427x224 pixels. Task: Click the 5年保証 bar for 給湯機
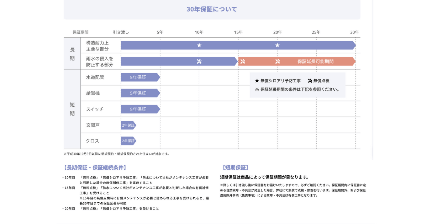pyautogui.click(x=140, y=93)
